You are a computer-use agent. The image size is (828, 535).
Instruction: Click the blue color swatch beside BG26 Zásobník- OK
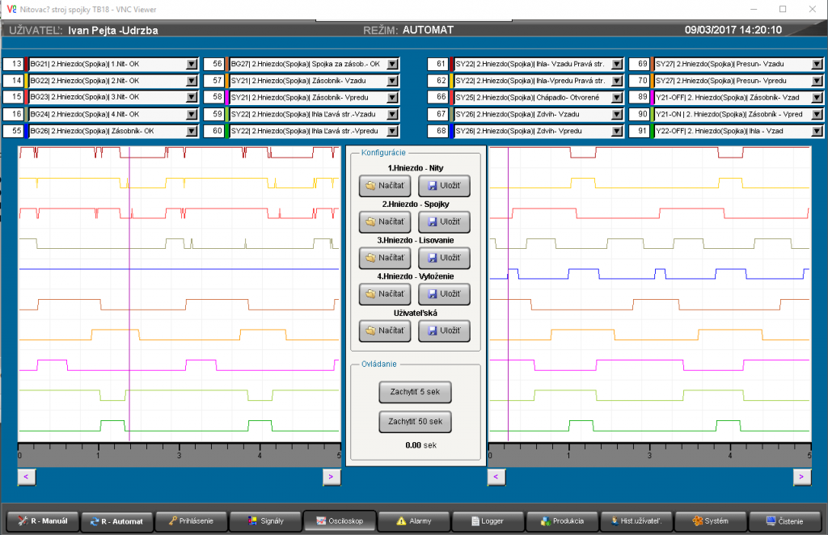27,131
